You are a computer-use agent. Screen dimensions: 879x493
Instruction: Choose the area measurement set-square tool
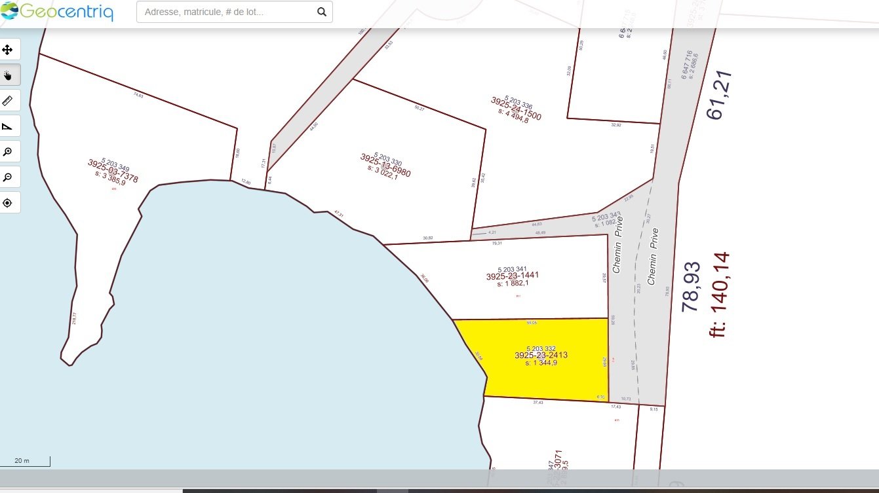click(8, 126)
